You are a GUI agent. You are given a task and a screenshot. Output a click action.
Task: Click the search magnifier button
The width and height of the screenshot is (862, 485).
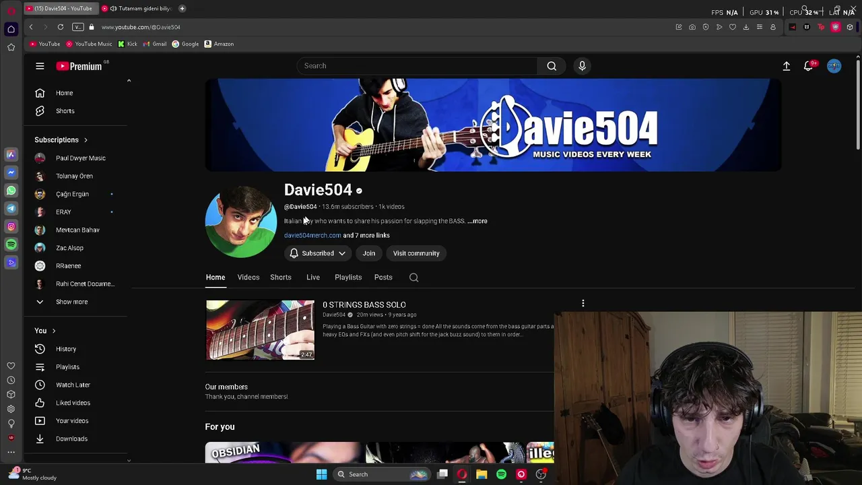[x=552, y=66]
